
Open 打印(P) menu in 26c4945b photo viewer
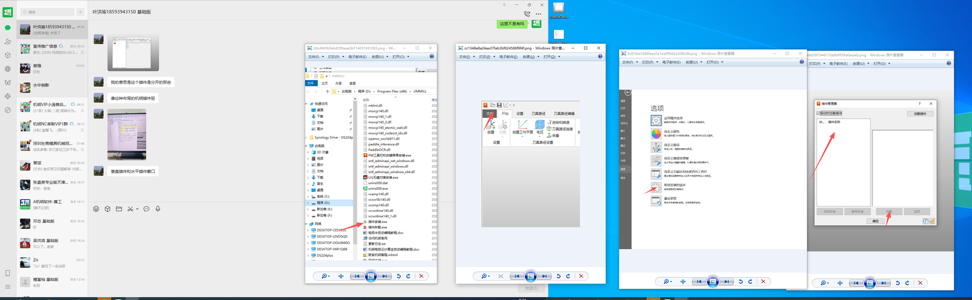[x=335, y=56]
